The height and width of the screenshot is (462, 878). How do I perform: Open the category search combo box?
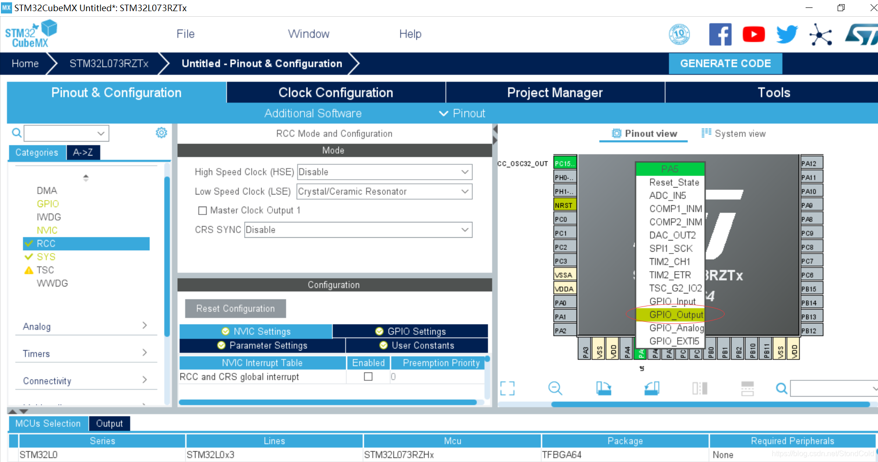click(66, 133)
